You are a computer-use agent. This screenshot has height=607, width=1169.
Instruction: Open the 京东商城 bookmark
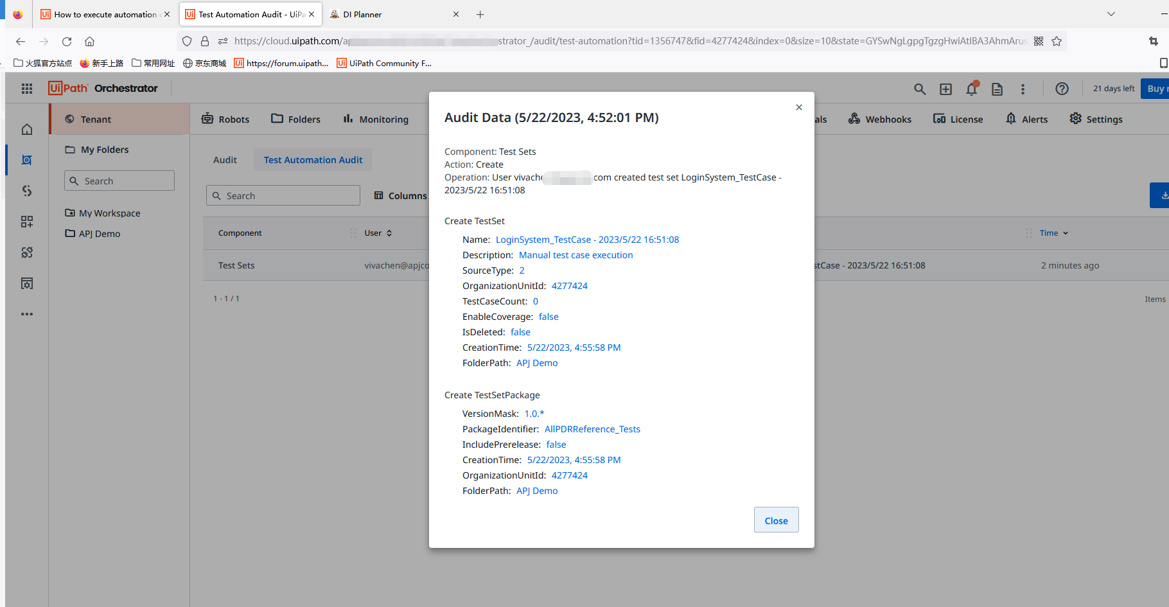point(205,63)
